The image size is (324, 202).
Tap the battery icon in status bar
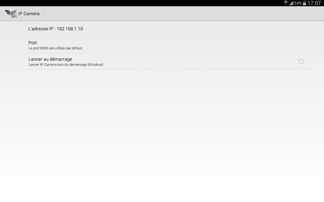(305, 3)
